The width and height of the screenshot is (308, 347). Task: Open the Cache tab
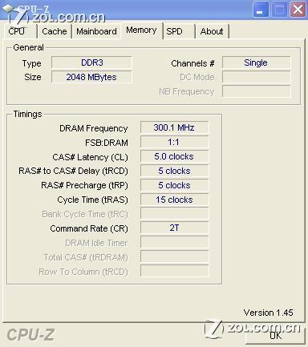55,31
